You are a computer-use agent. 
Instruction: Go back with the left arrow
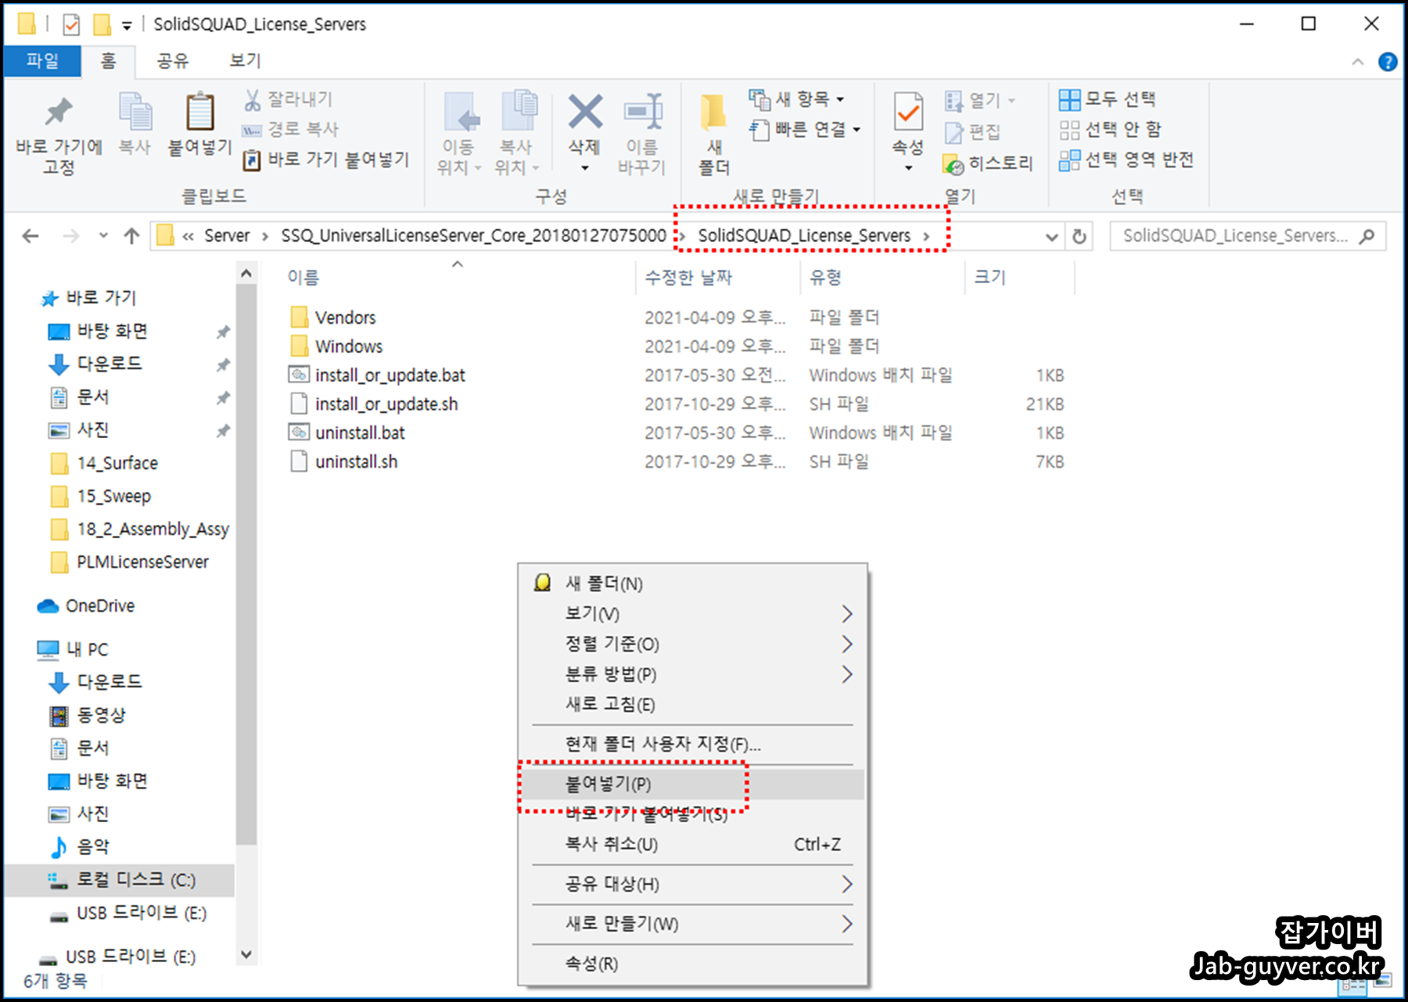(31, 235)
